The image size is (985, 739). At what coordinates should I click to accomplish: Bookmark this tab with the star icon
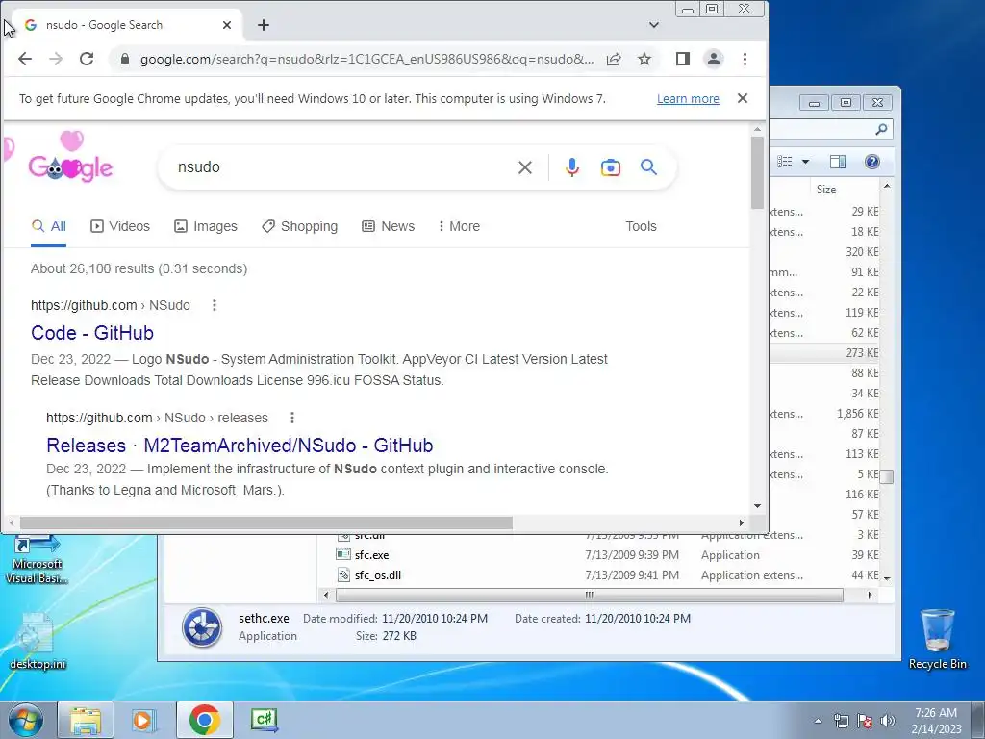pos(644,59)
